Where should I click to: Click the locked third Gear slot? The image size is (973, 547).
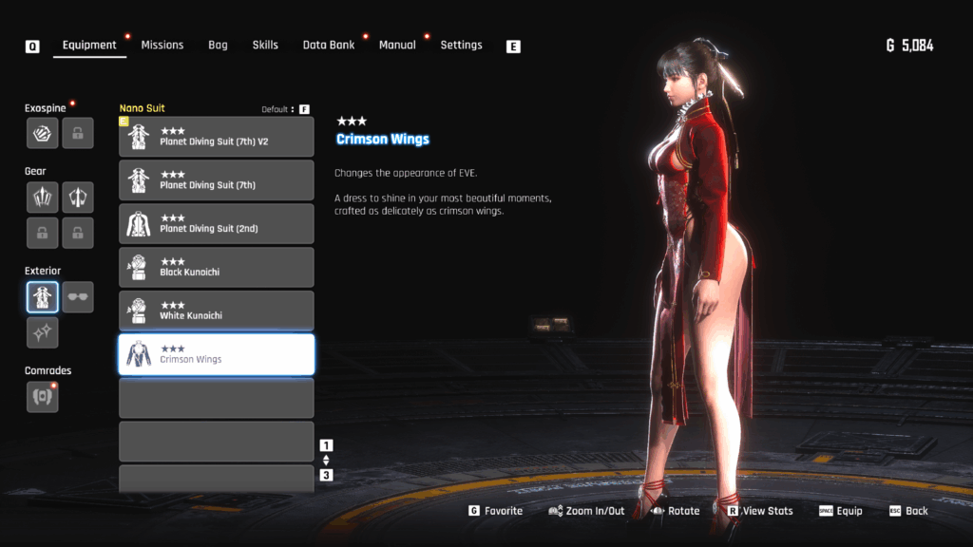[42, 233]
